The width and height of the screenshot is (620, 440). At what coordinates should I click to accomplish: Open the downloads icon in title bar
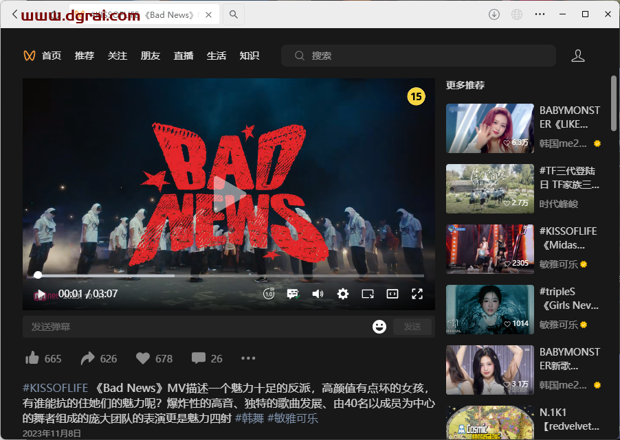tap(494, 14)
